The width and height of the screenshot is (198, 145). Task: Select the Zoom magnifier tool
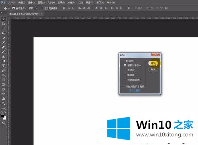pyautogui.click(x=3, y=103)
